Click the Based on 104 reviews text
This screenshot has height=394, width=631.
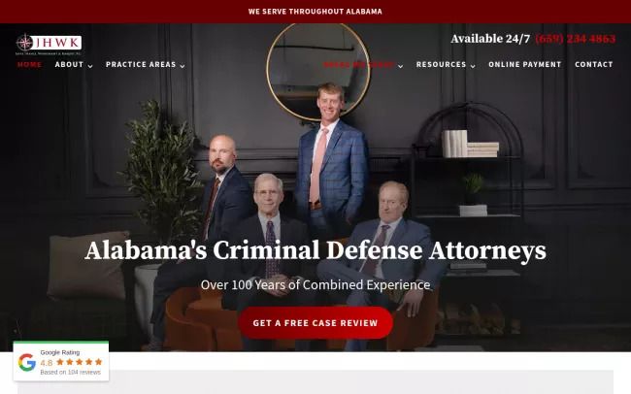tap(71, 373)
